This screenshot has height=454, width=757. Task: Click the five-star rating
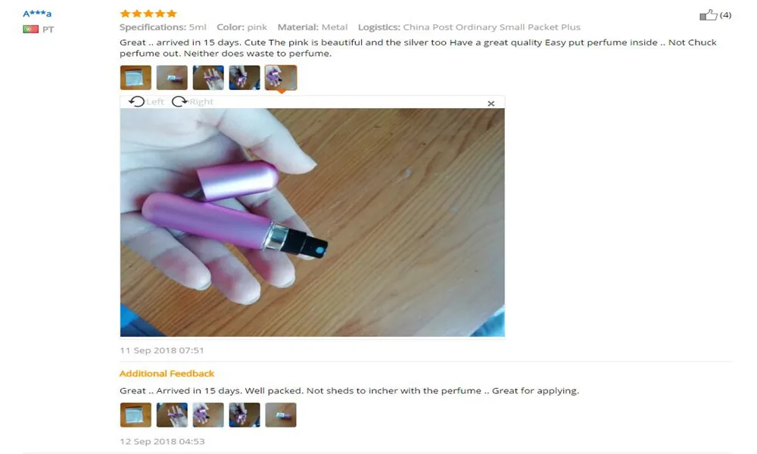[x=148, y=14]
